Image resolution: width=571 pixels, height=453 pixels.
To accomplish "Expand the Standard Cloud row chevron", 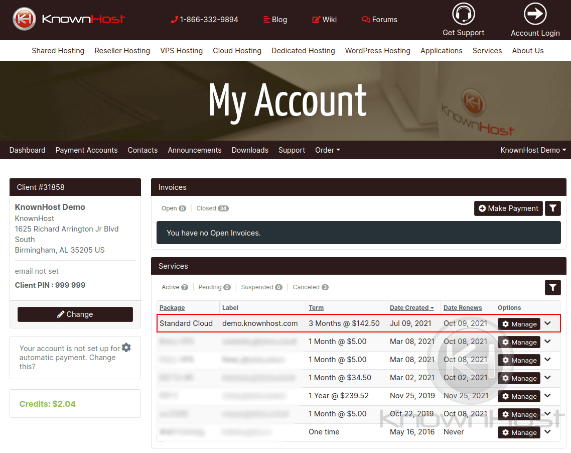I will tap(548, 323).
